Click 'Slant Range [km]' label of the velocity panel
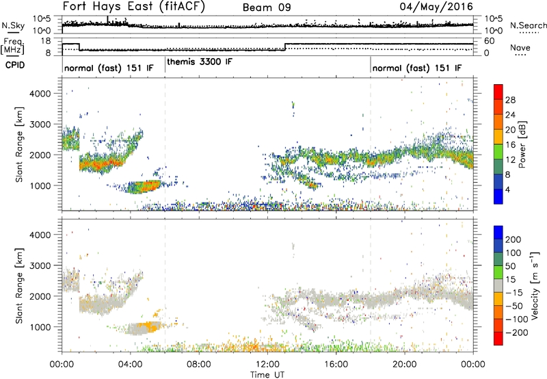 click(19, 285)
